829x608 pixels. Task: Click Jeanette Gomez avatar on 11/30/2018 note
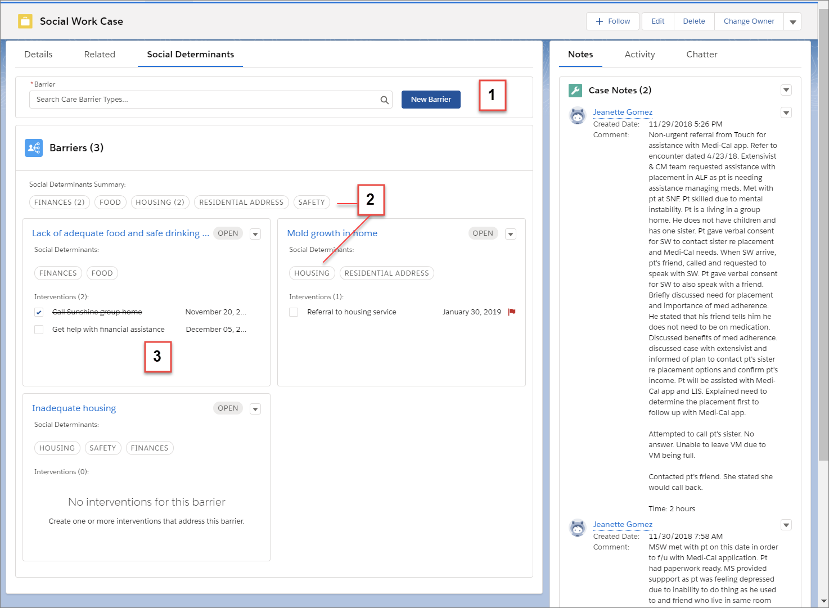click(x=578, y=528)
